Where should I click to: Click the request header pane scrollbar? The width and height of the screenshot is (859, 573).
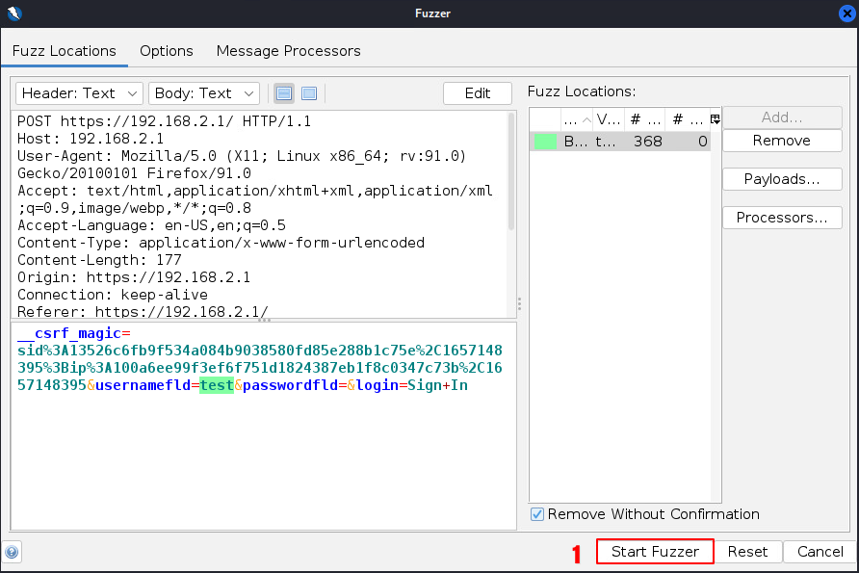510,173
